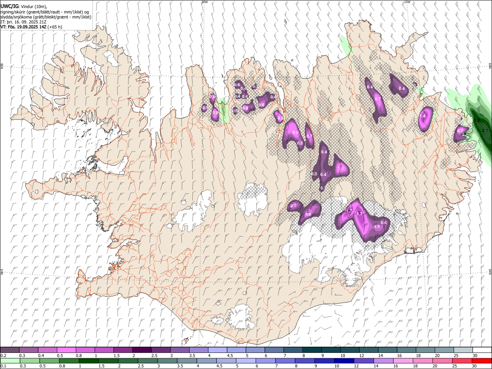Screen dimensions: 492x369
Task: Select the snow scale swatch between 0.3 and 0.4
Action: [29, 350]
